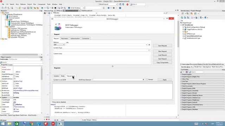This screenshot has height=126, width=225.
Task: Switch to the Parameters tab in REST Debugger
Action: tap(65, 38)
